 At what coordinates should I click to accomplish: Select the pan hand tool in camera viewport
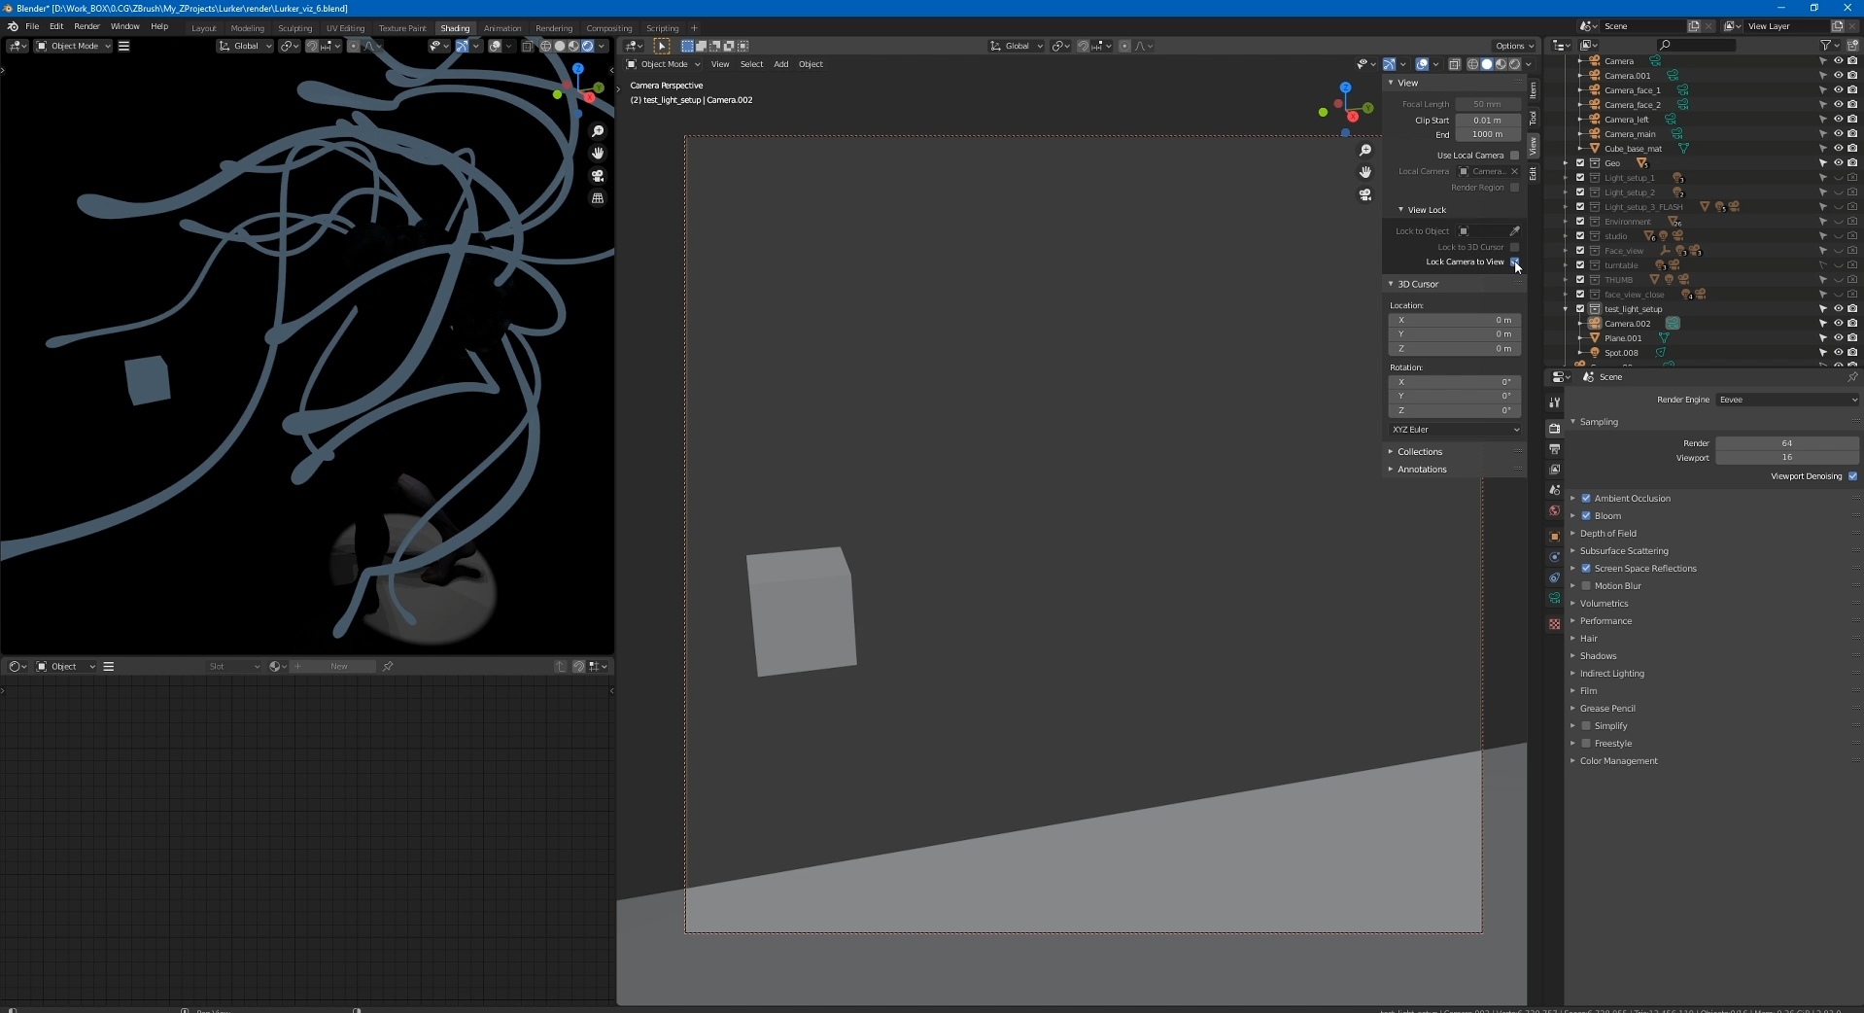[1365, 172]
